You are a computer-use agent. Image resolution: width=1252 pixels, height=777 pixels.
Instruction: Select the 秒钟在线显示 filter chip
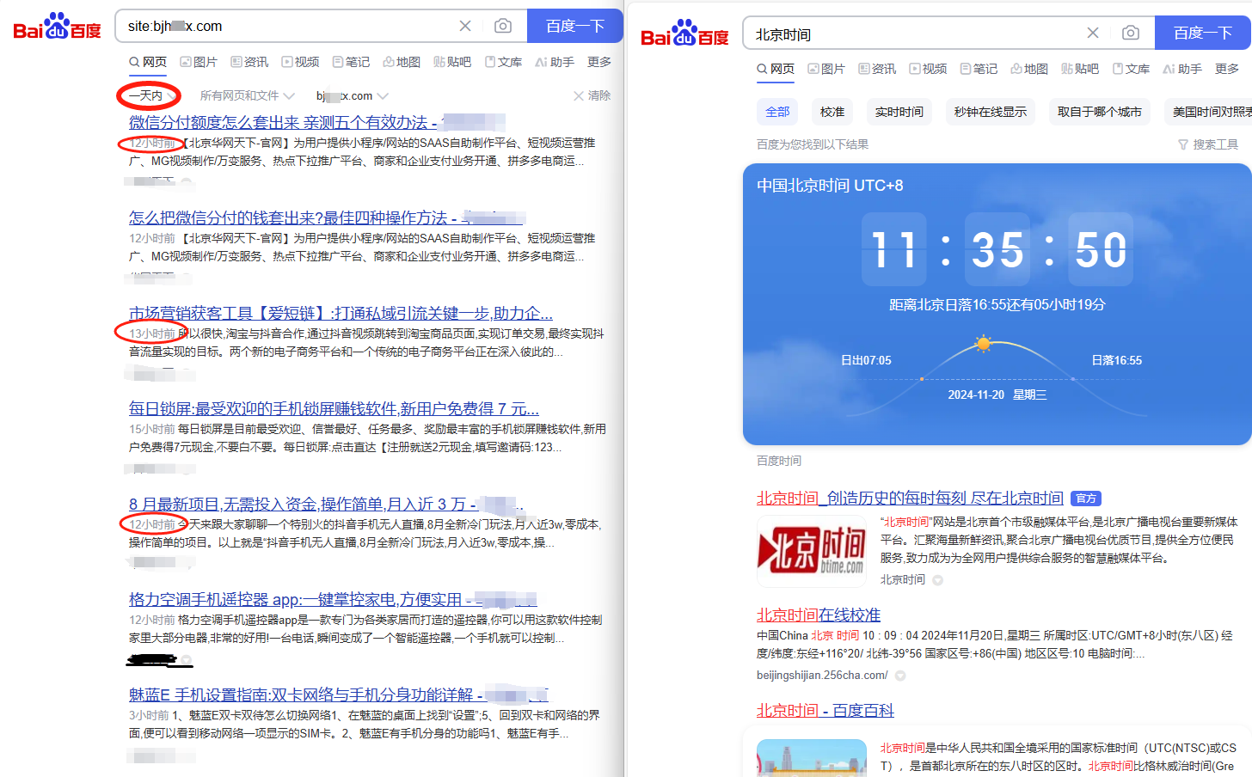point(991,112)
